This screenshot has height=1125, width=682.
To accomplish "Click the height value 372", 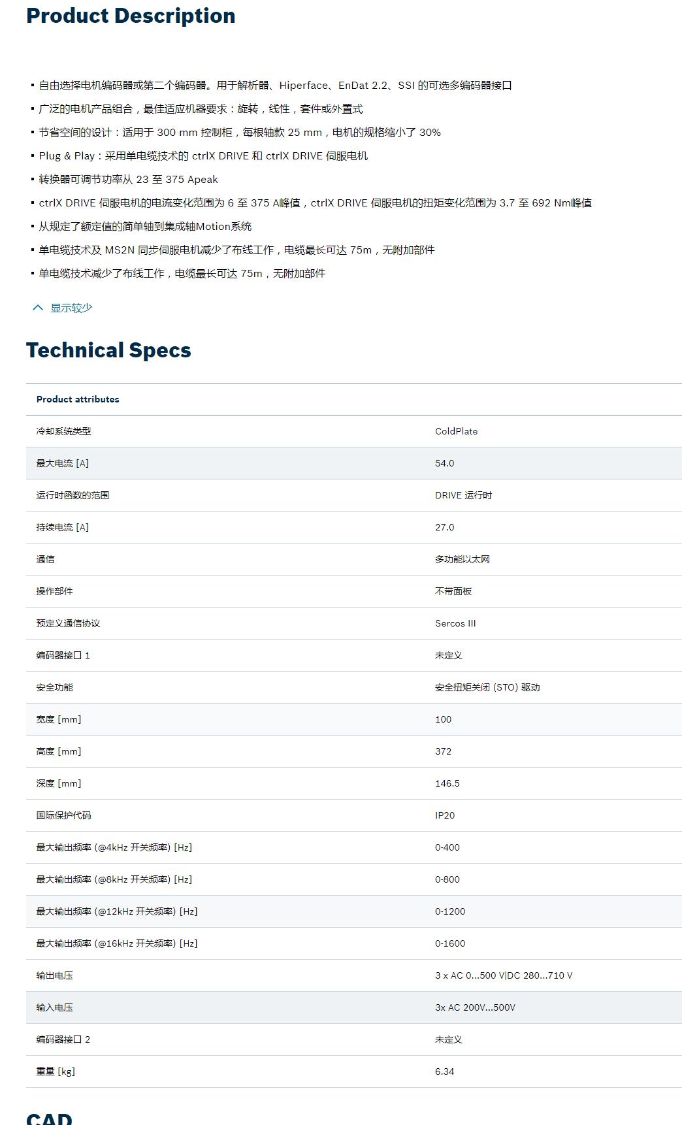I will tap(443, 751).
